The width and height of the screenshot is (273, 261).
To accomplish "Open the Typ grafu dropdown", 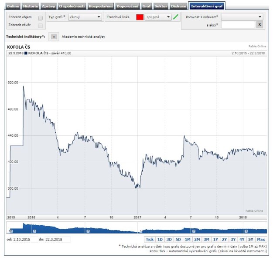I will (85, 17).
